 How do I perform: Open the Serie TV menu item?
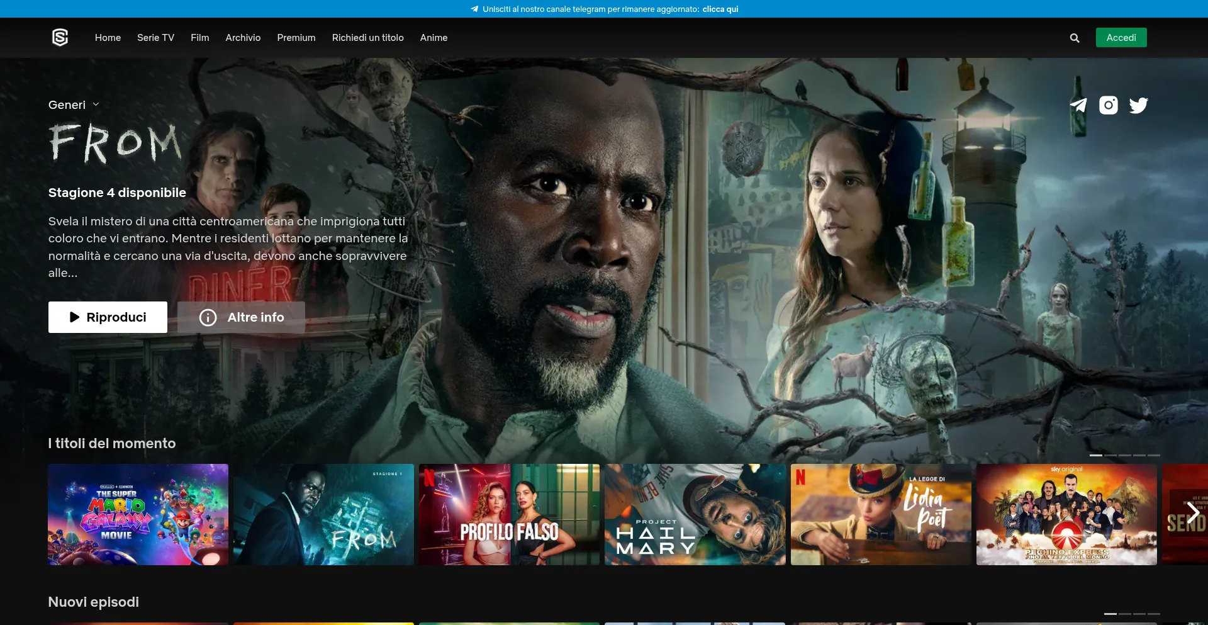point(155,38)
